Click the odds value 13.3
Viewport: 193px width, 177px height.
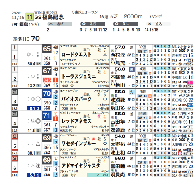tap(31, 86)
